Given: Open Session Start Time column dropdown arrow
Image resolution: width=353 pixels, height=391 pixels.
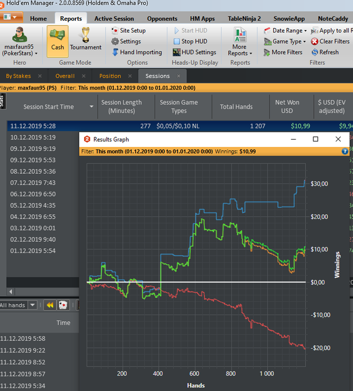Looking at the screenshot, I should (x=91, y=107).
